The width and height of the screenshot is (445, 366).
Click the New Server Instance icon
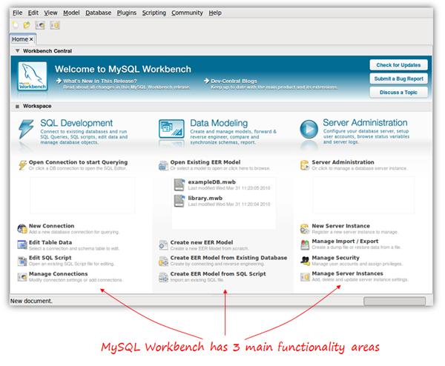tap(305, 228)
